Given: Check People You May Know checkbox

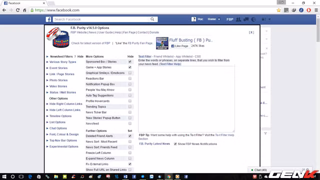Looking at the screenshot, I should 130,90.
